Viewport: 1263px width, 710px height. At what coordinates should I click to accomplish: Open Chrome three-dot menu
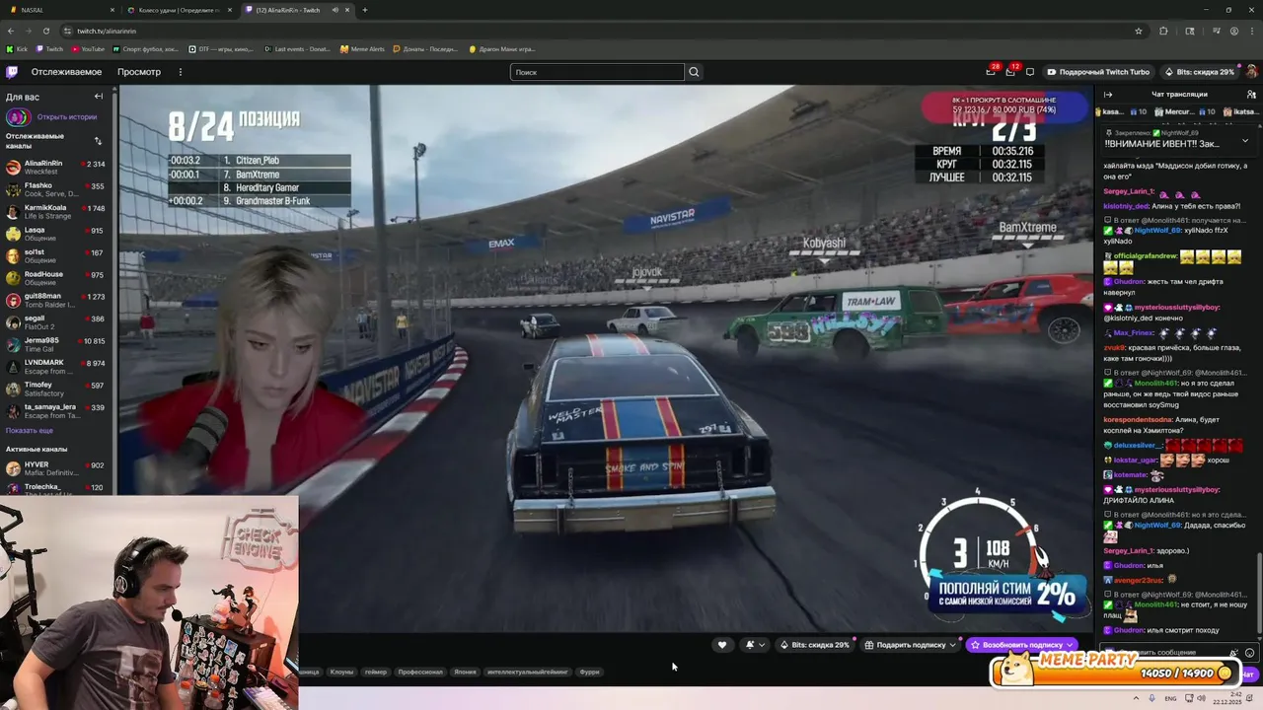[1253, 31]
